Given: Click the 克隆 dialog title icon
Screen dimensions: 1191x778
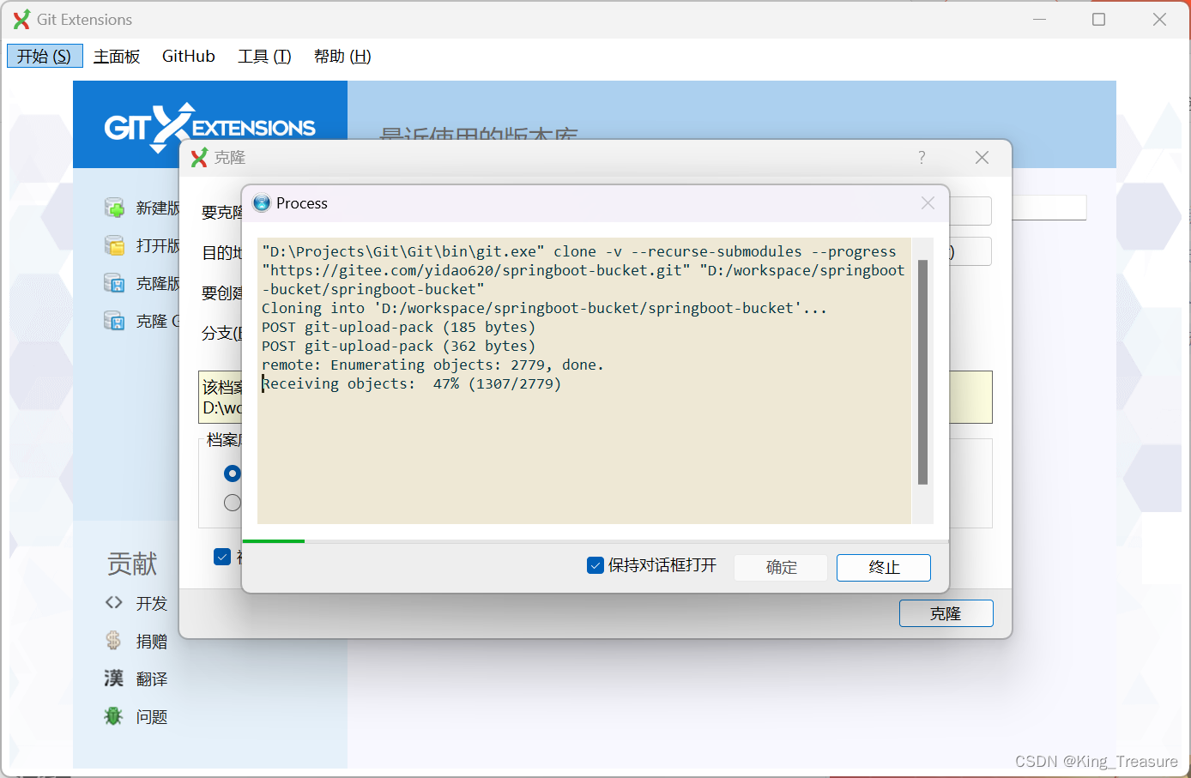Looking at the screenshot, I should tap(199, 158).
